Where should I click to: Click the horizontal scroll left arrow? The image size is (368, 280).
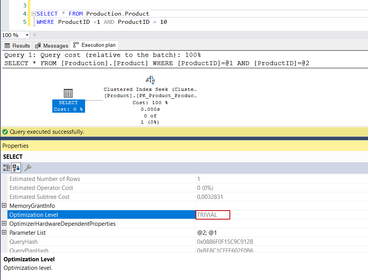click(34, 35)
